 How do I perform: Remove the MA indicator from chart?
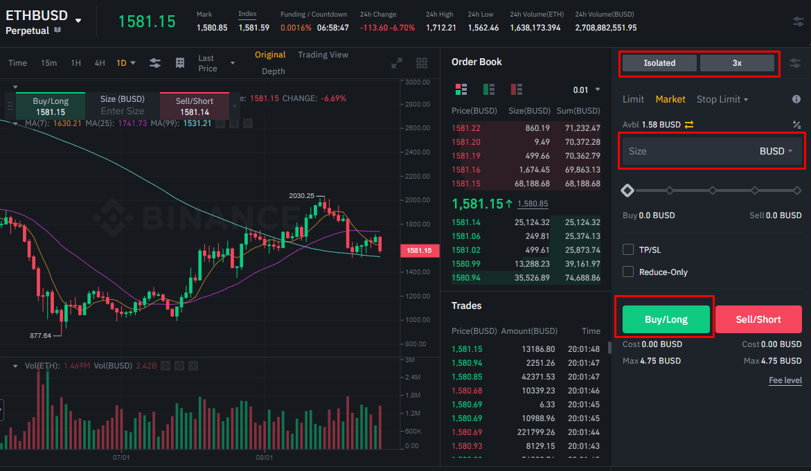[248, 123]
